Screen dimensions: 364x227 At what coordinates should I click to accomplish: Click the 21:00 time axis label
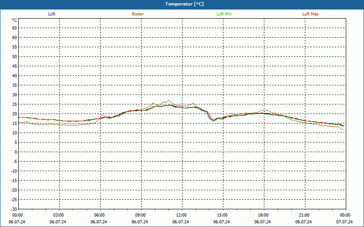(304, 215)
